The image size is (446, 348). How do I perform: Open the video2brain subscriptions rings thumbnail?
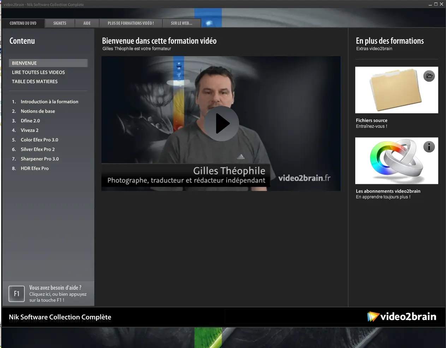coord(397,161)
